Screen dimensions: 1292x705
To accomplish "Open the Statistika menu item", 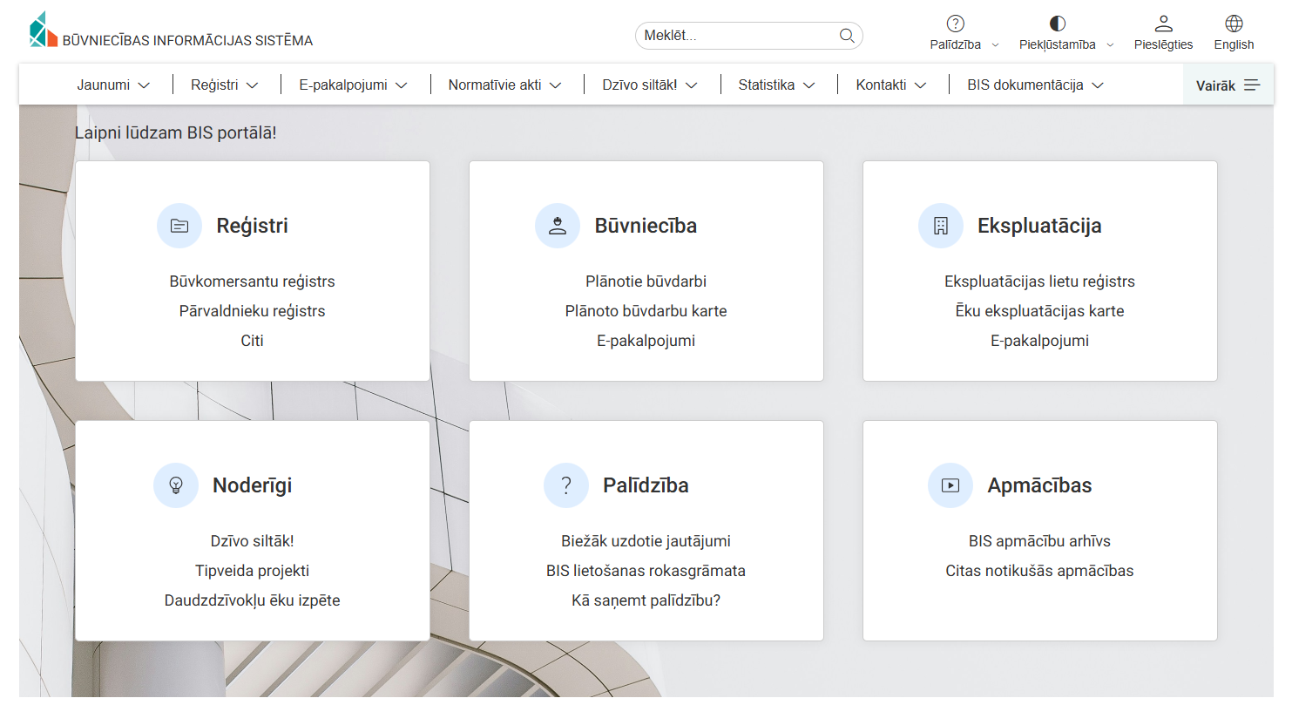I will 776,85.
